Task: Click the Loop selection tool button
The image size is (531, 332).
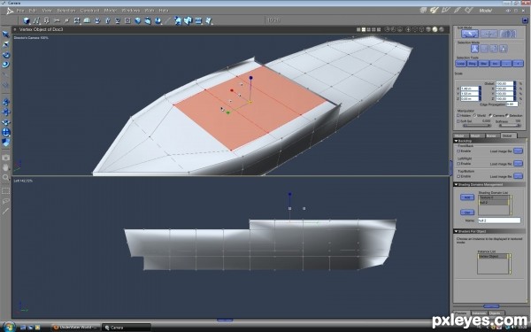Action: click(x=460, y=64)
